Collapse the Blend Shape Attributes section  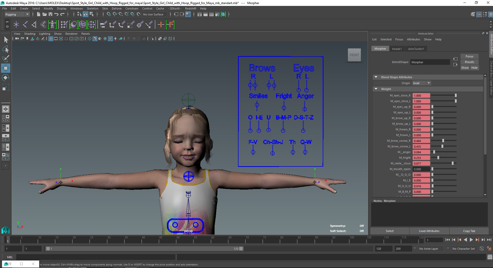376,77
